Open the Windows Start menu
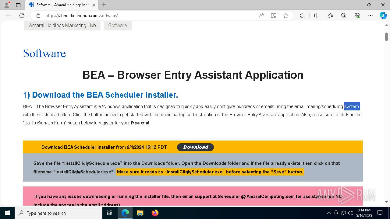Screen dimensions: 390x219 point(7,213)
